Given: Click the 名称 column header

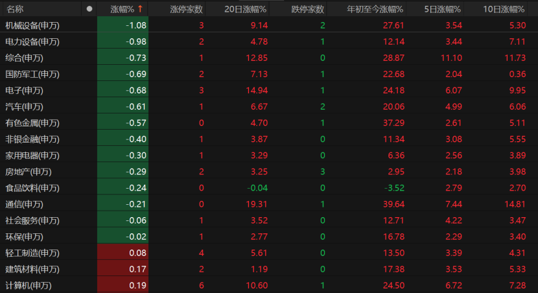Looking at the screenshot, I should [x=15, y=9].
